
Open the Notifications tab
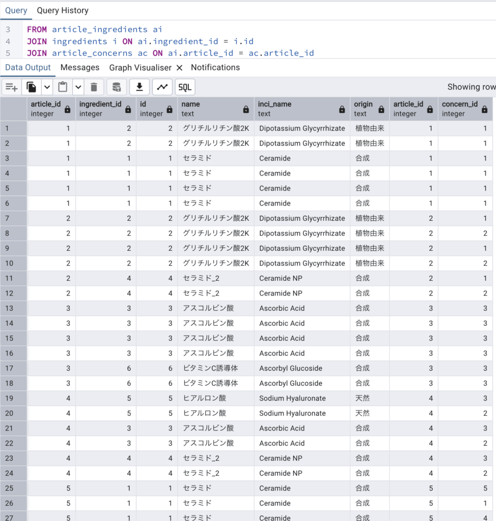215,68
